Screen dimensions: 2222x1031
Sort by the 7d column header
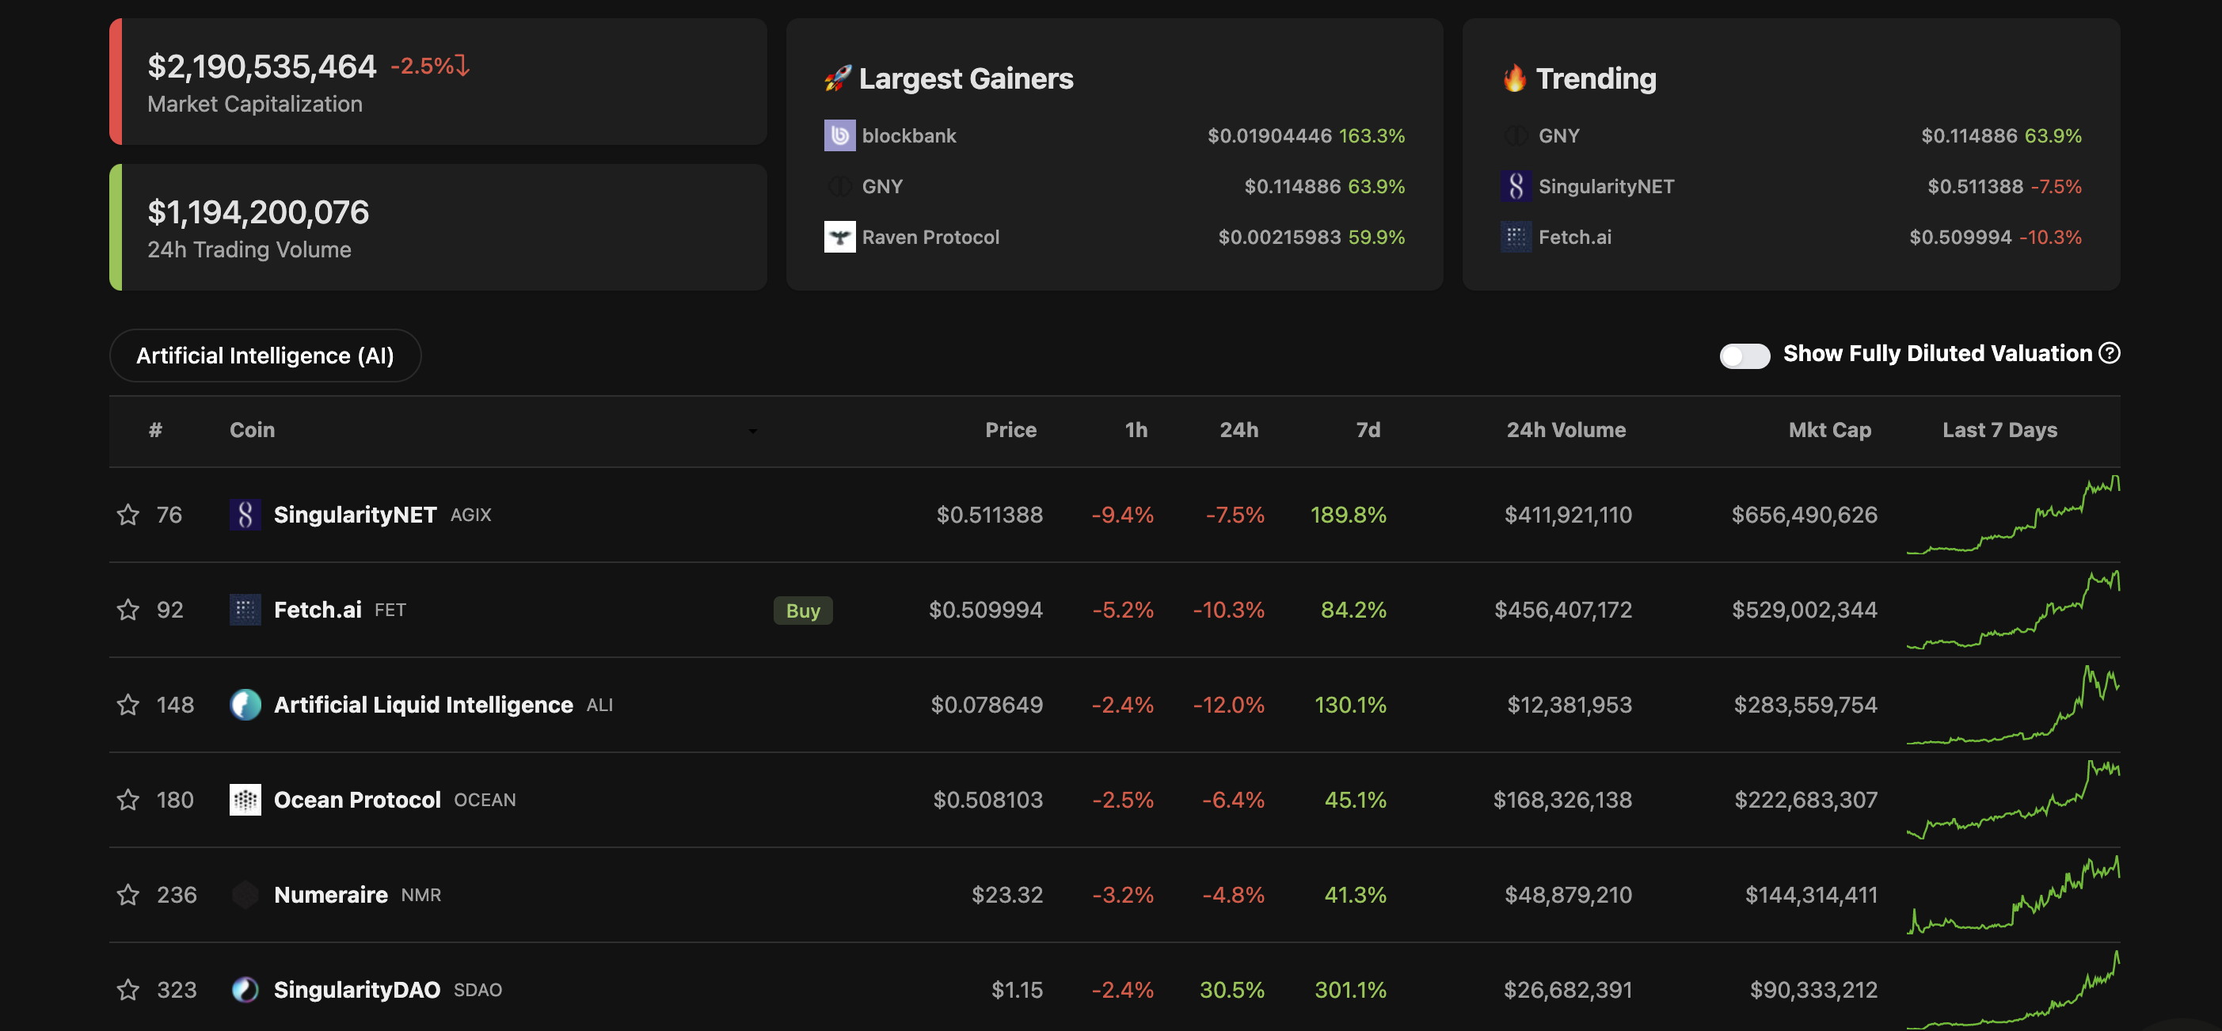pyautogui.click(x=1368, y=430)
